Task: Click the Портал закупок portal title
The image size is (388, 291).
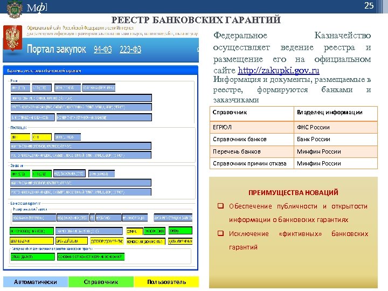Action: pyautogui.click(x=57, y=49)
